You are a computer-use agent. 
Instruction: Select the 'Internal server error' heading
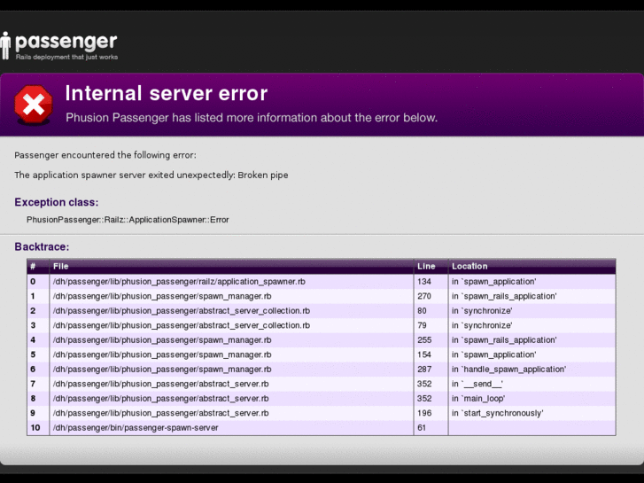pyautogui.click(x=167, y=93)
